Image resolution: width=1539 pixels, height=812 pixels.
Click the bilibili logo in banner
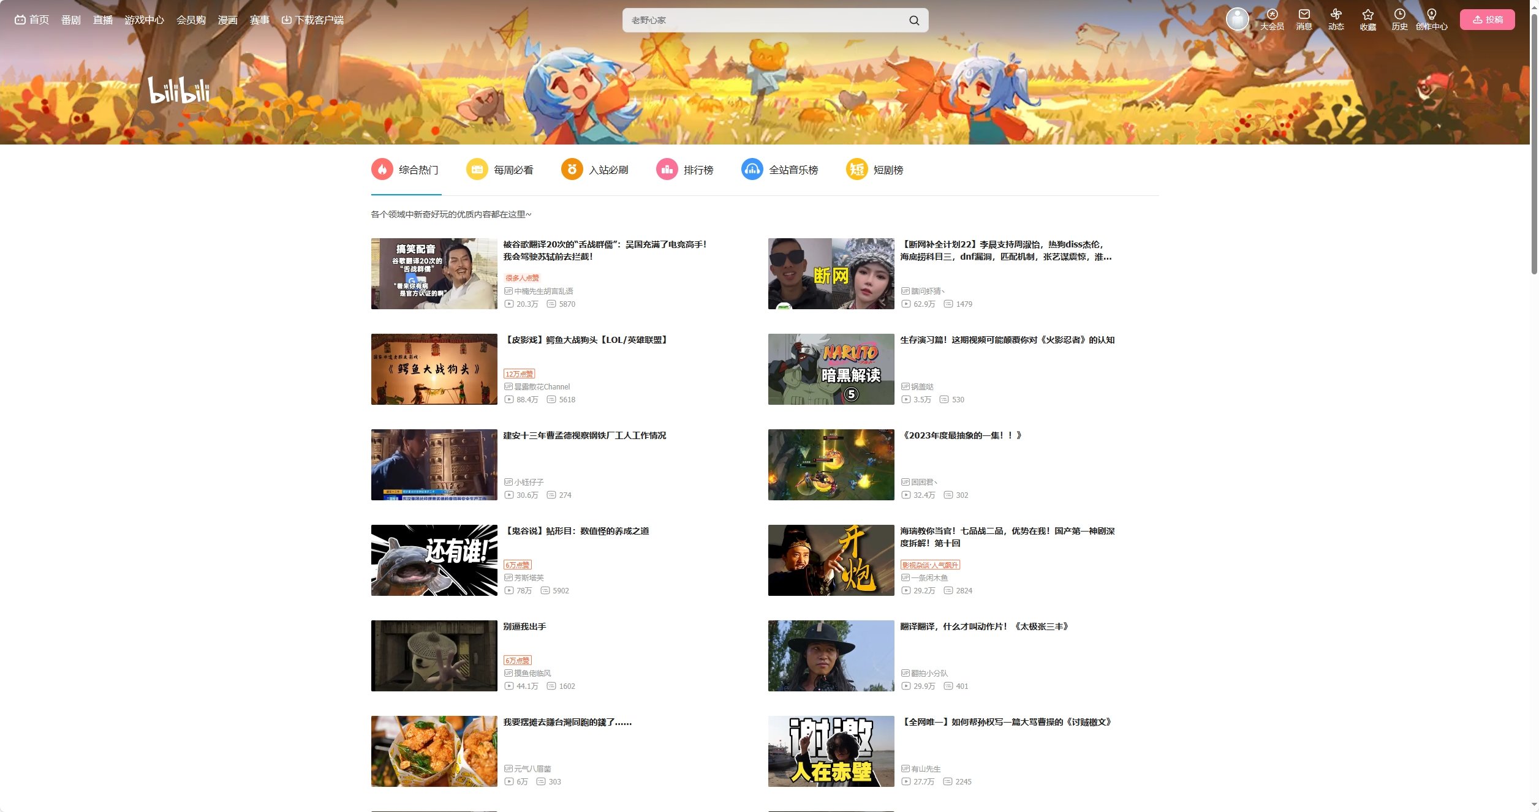pyautogui.click(x=179, y=91)
